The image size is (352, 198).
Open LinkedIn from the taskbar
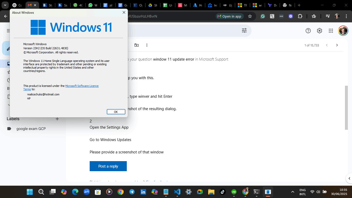[x=143, y=192]
